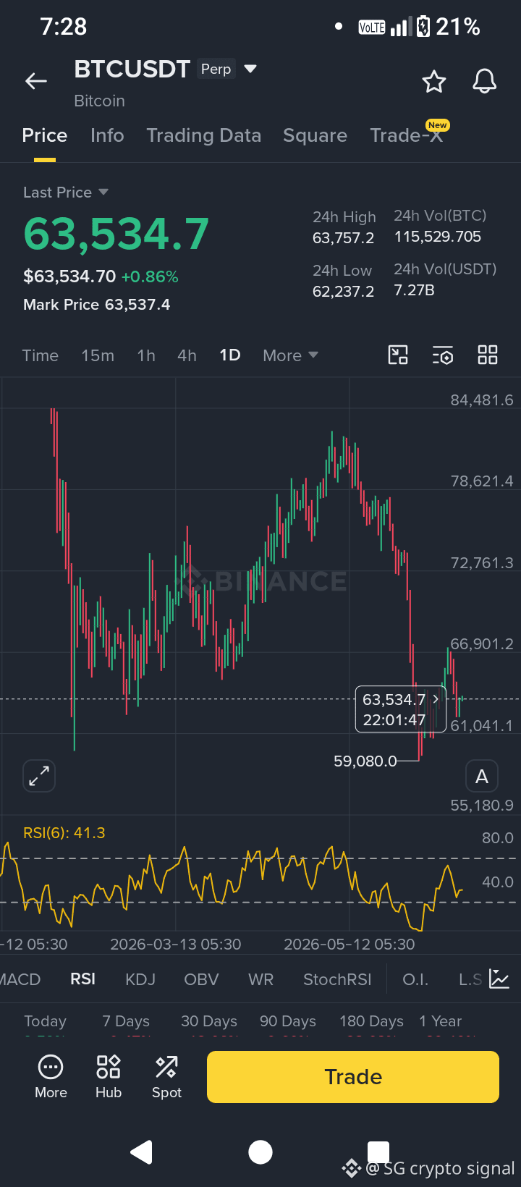Open chart indicator settings icon

[443, 355]
